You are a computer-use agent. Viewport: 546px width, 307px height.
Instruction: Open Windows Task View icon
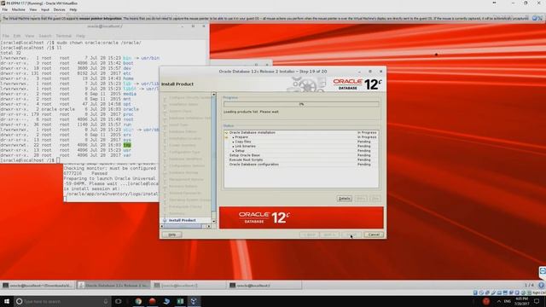pos(118,301)
